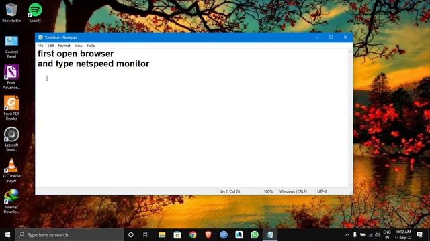Click the taskbar icon left of WhatsApp
Image resolution: width=430 pixels, height=241 pixels.
239,235
